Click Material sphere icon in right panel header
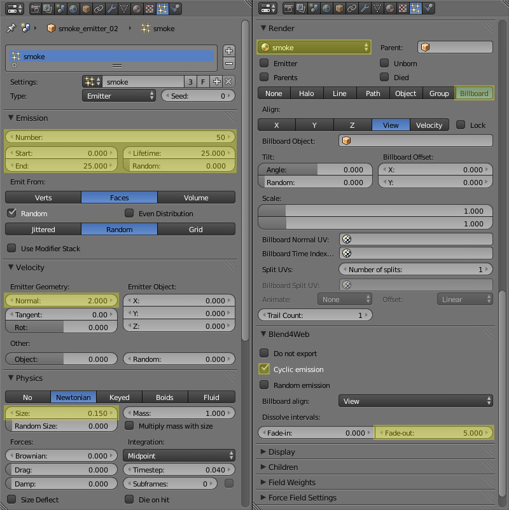The image size is (509, 510). [x=391, y=9]
